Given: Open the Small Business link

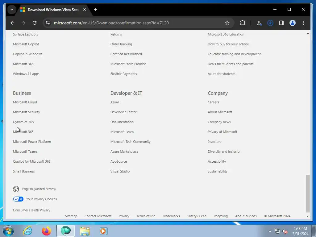Looking at the screenshot, I should point(24,171).
